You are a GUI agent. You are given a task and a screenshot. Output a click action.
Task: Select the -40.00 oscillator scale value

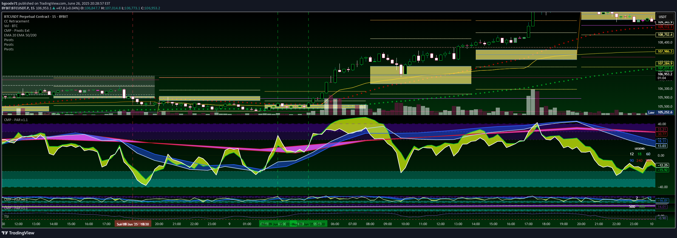click(662, 187)
